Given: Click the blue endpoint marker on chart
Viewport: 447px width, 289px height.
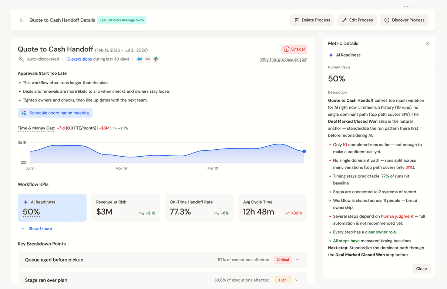Looking at the screenshot, I should tap(304, 151).
